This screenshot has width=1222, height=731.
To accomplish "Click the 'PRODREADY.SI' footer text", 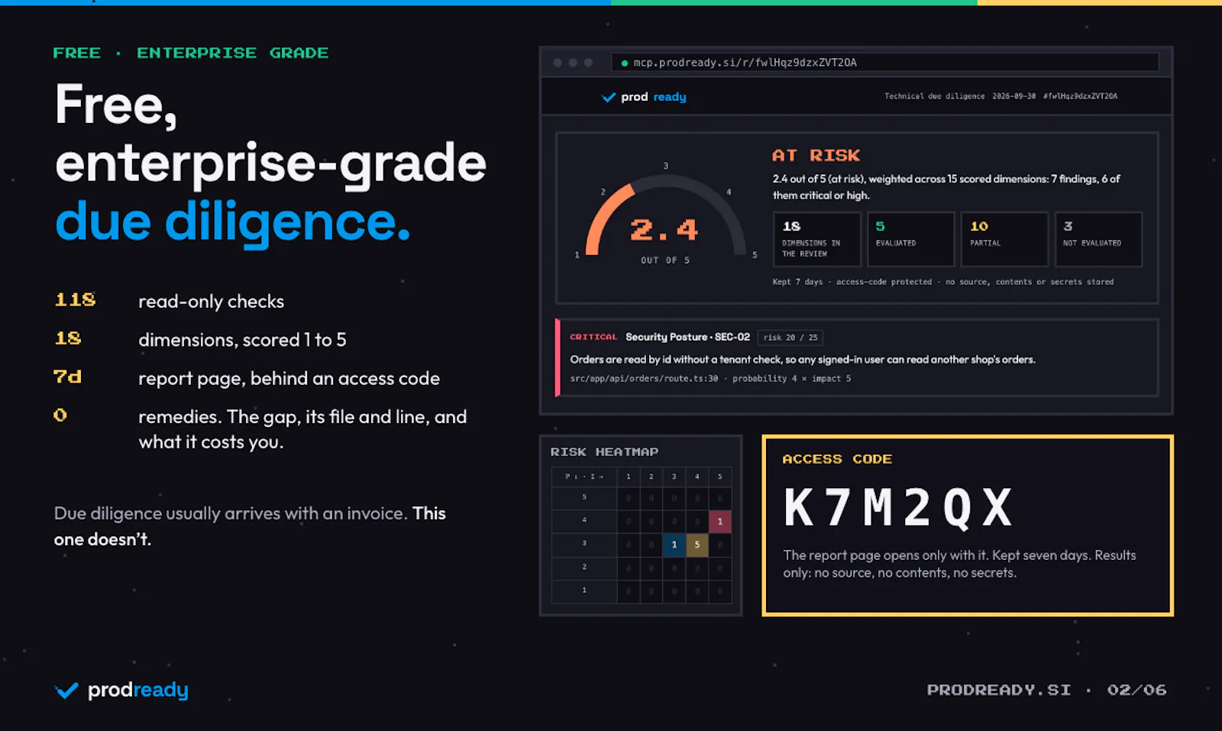I will [999, 690].
